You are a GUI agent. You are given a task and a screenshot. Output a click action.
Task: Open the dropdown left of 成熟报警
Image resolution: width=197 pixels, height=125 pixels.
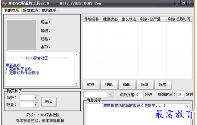(110, 94)
